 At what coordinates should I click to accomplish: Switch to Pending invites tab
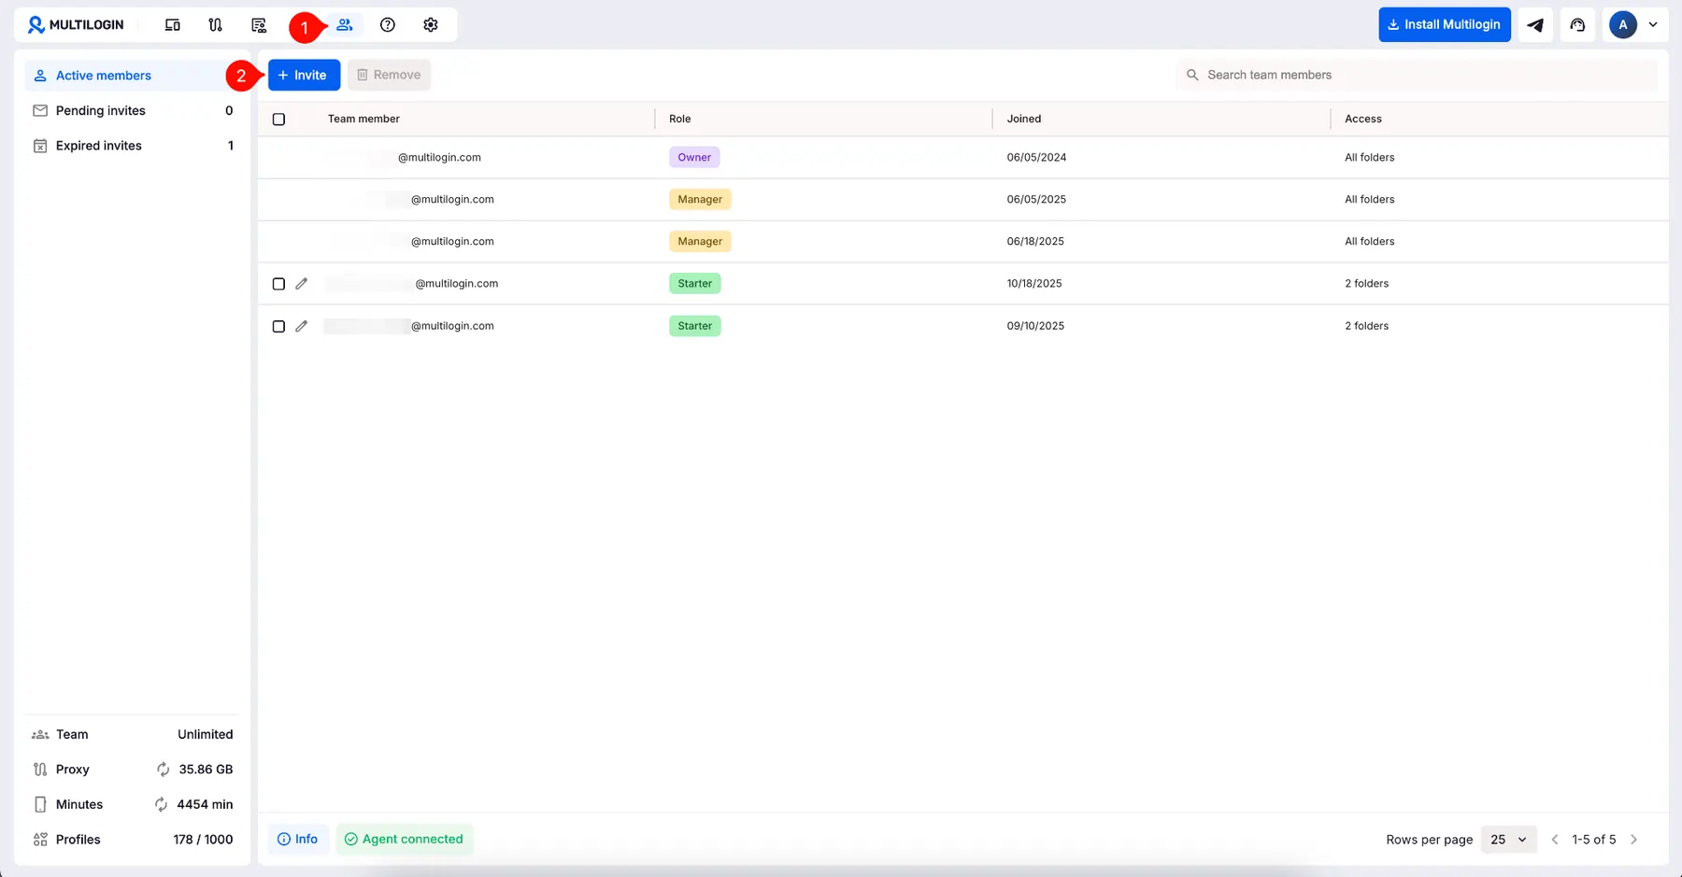pyautogui.click(x=132, y=111)
